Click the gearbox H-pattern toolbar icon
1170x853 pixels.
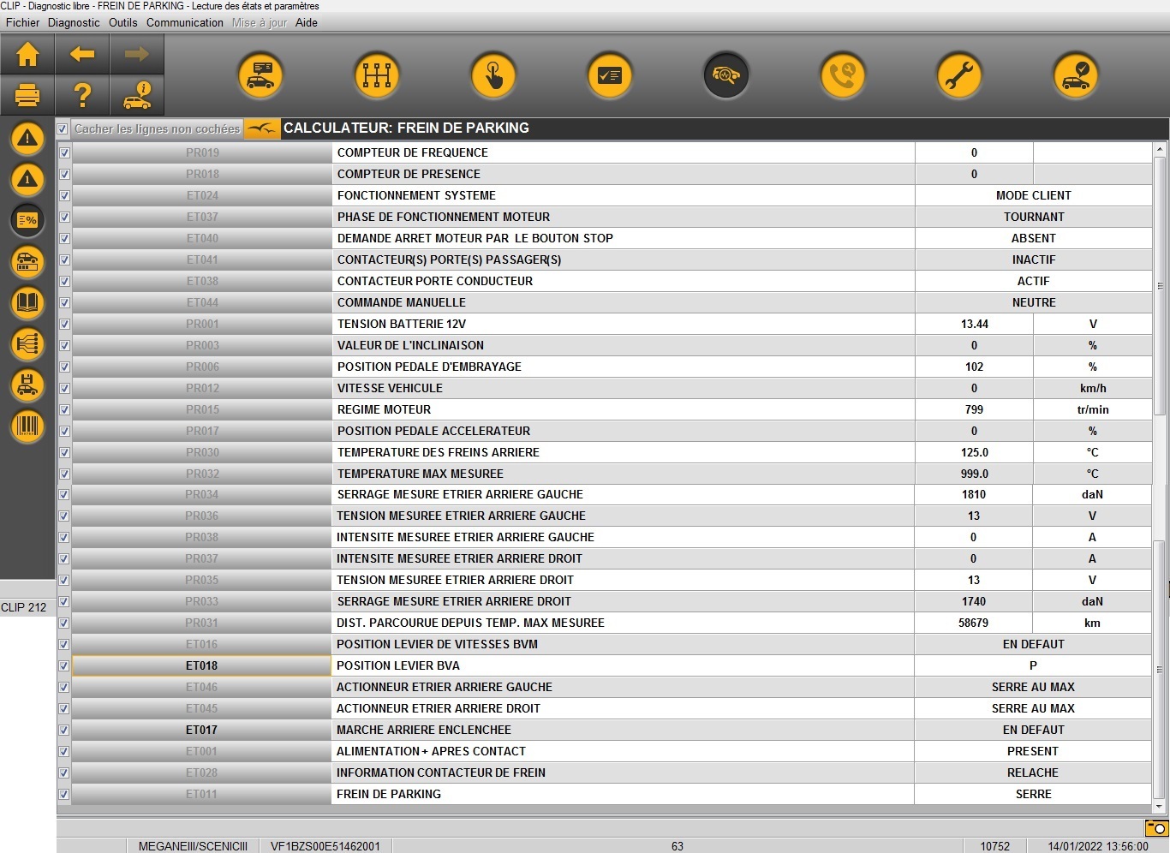coord(377,75)
